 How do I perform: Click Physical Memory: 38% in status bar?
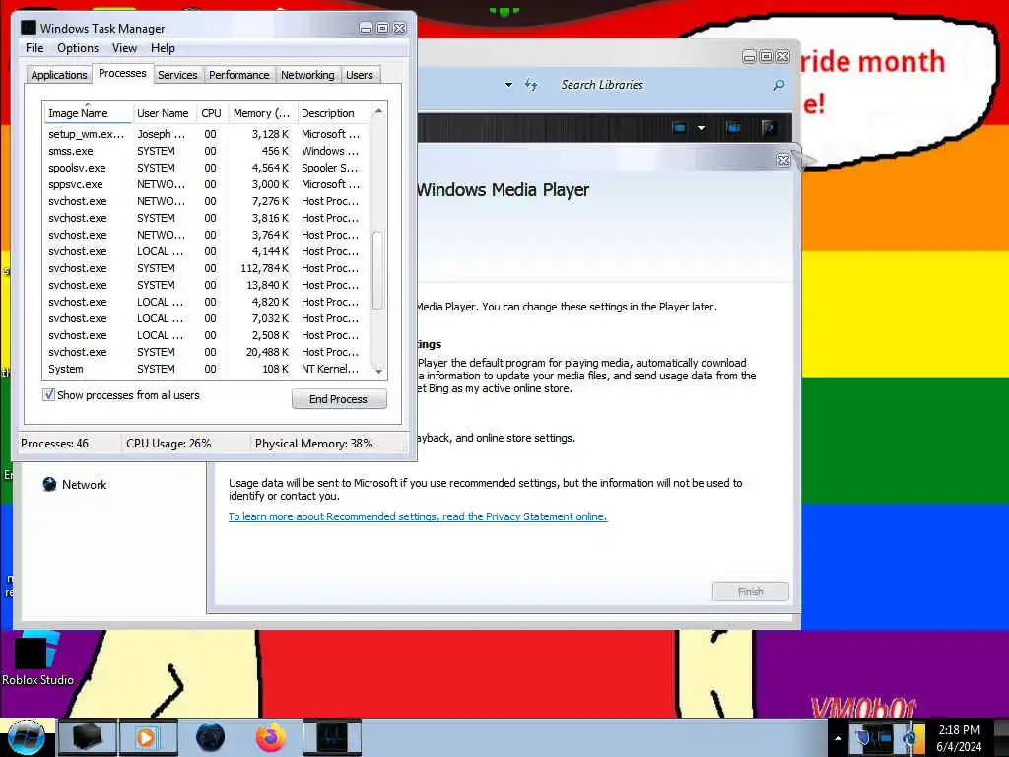pyautogui.click(x=313, y=443)
